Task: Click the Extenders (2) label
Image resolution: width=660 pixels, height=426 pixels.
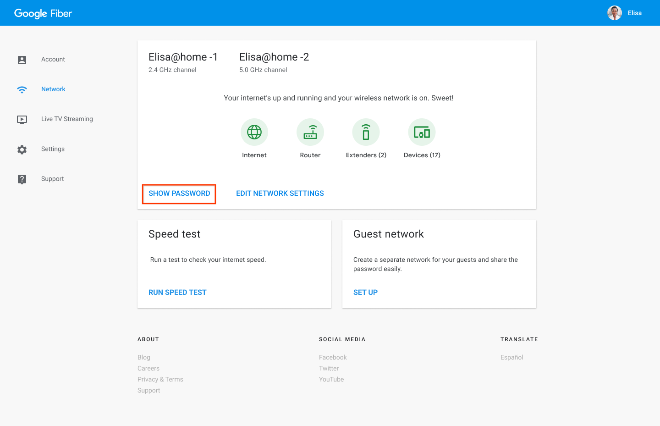Action: pyautogui.click(x=366, y=155)
